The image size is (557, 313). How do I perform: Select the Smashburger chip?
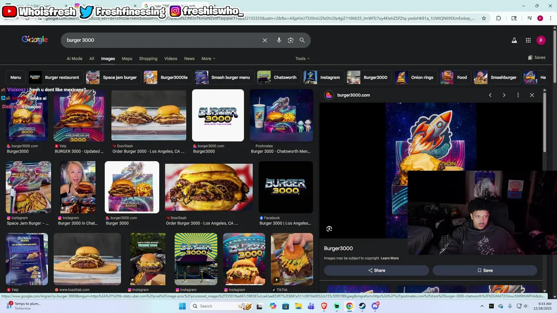pos(497,77)
